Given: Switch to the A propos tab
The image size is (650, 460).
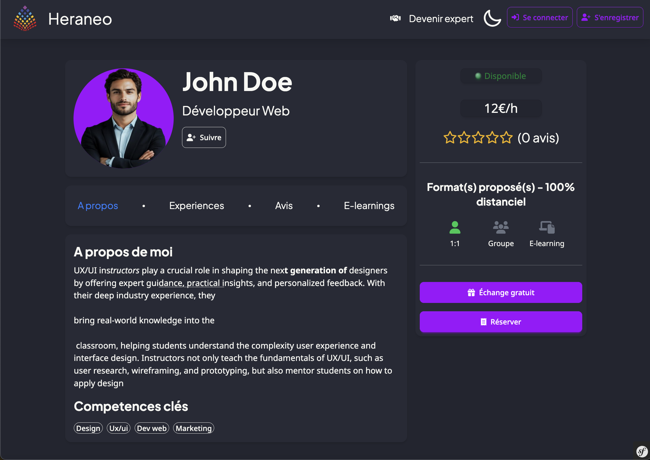Looking at the screenshot, I should tap(98, 206).
